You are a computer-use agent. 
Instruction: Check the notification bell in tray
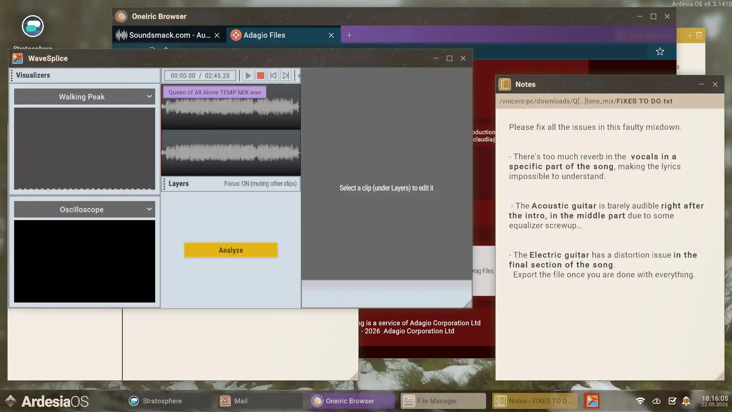tap(686, 401)
